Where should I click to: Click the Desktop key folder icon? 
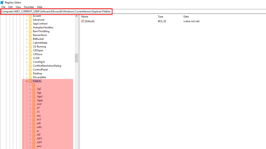pyautogui.click(x=30, y=73)
